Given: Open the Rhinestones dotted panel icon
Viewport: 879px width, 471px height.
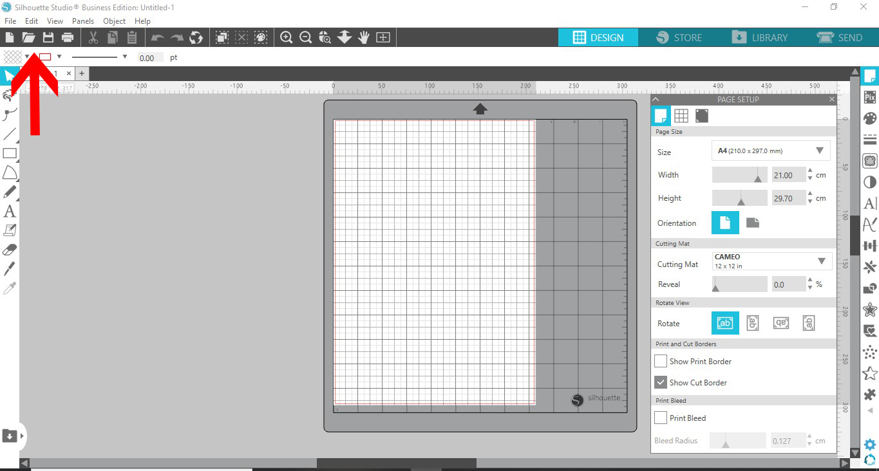Looking at the screenshot, I should pos(870,352).
